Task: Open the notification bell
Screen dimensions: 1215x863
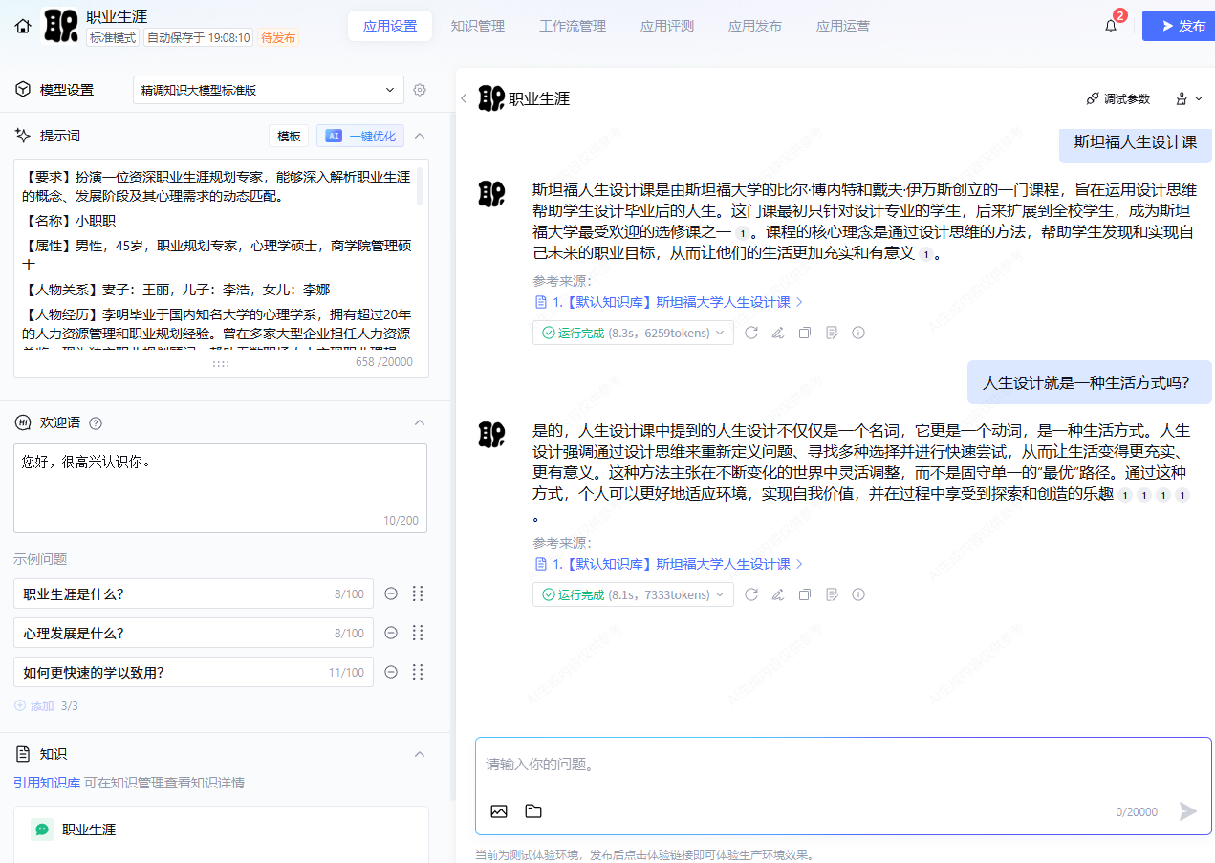Action: pos(1111,26)
